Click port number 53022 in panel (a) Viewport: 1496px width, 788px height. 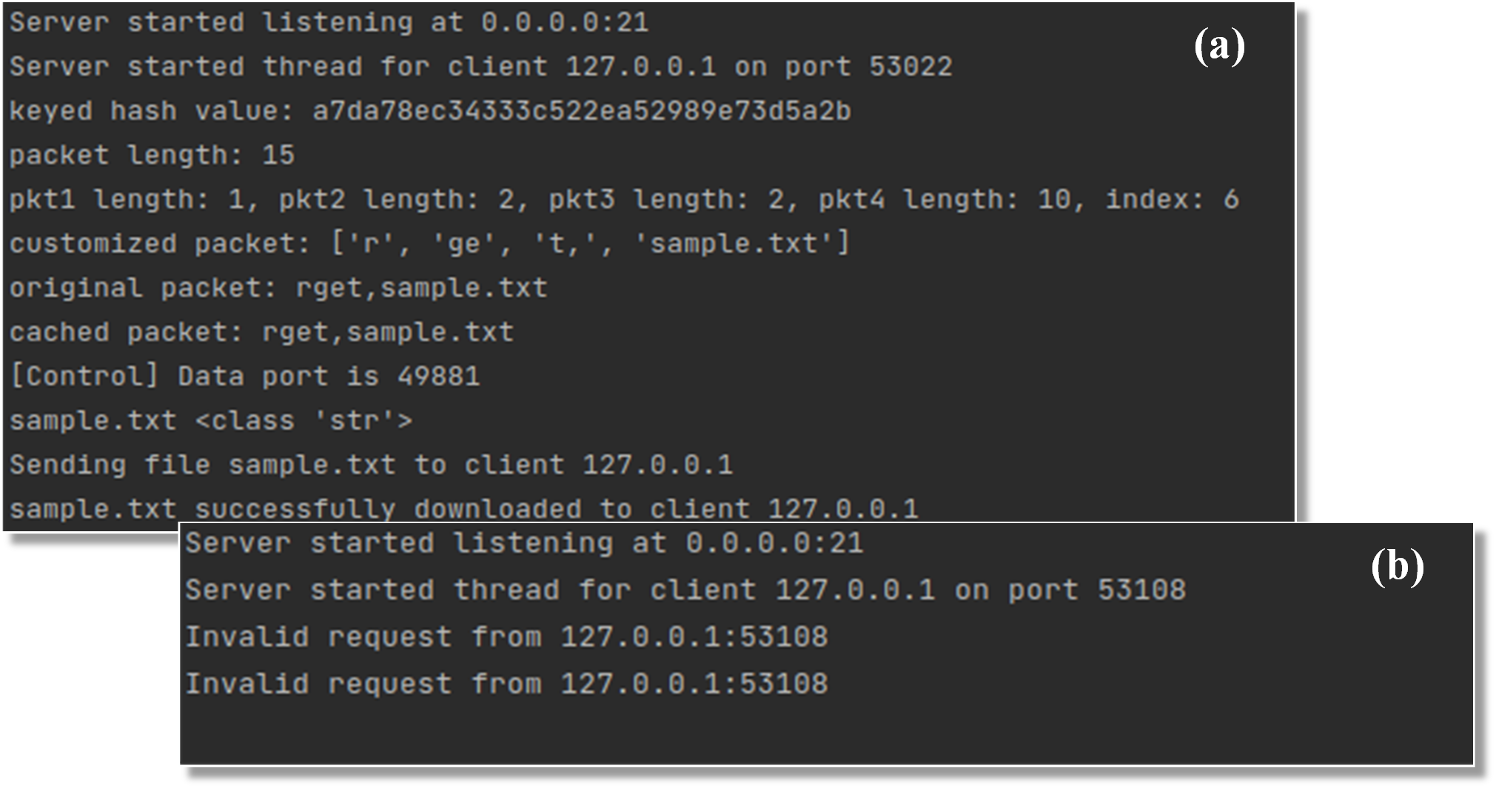(x=910, y=67)
